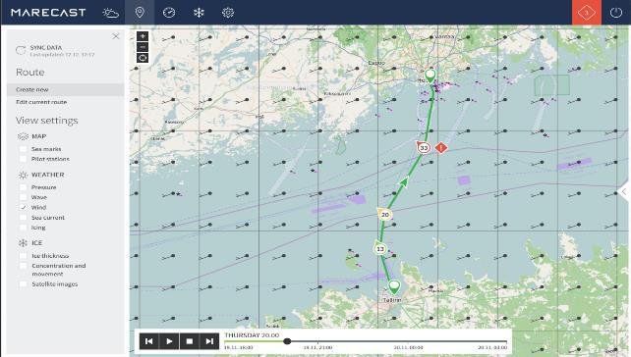Screen dimensions: 631x357
Task: Select the route location pin icon
Action: tap(140, 13)
